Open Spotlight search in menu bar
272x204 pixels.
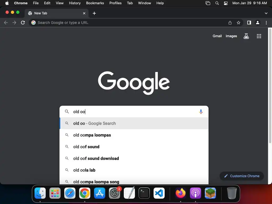tap(217, 3)
